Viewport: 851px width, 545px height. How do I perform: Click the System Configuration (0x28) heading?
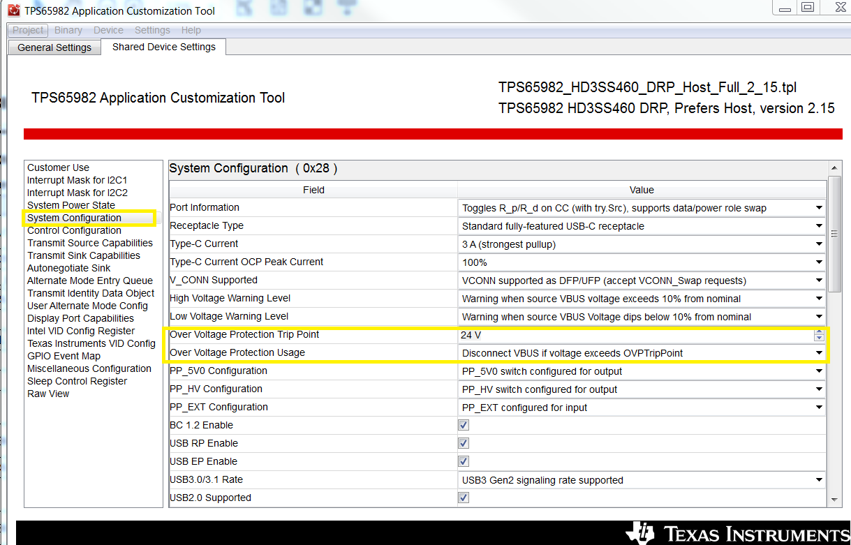click(253, 168)
